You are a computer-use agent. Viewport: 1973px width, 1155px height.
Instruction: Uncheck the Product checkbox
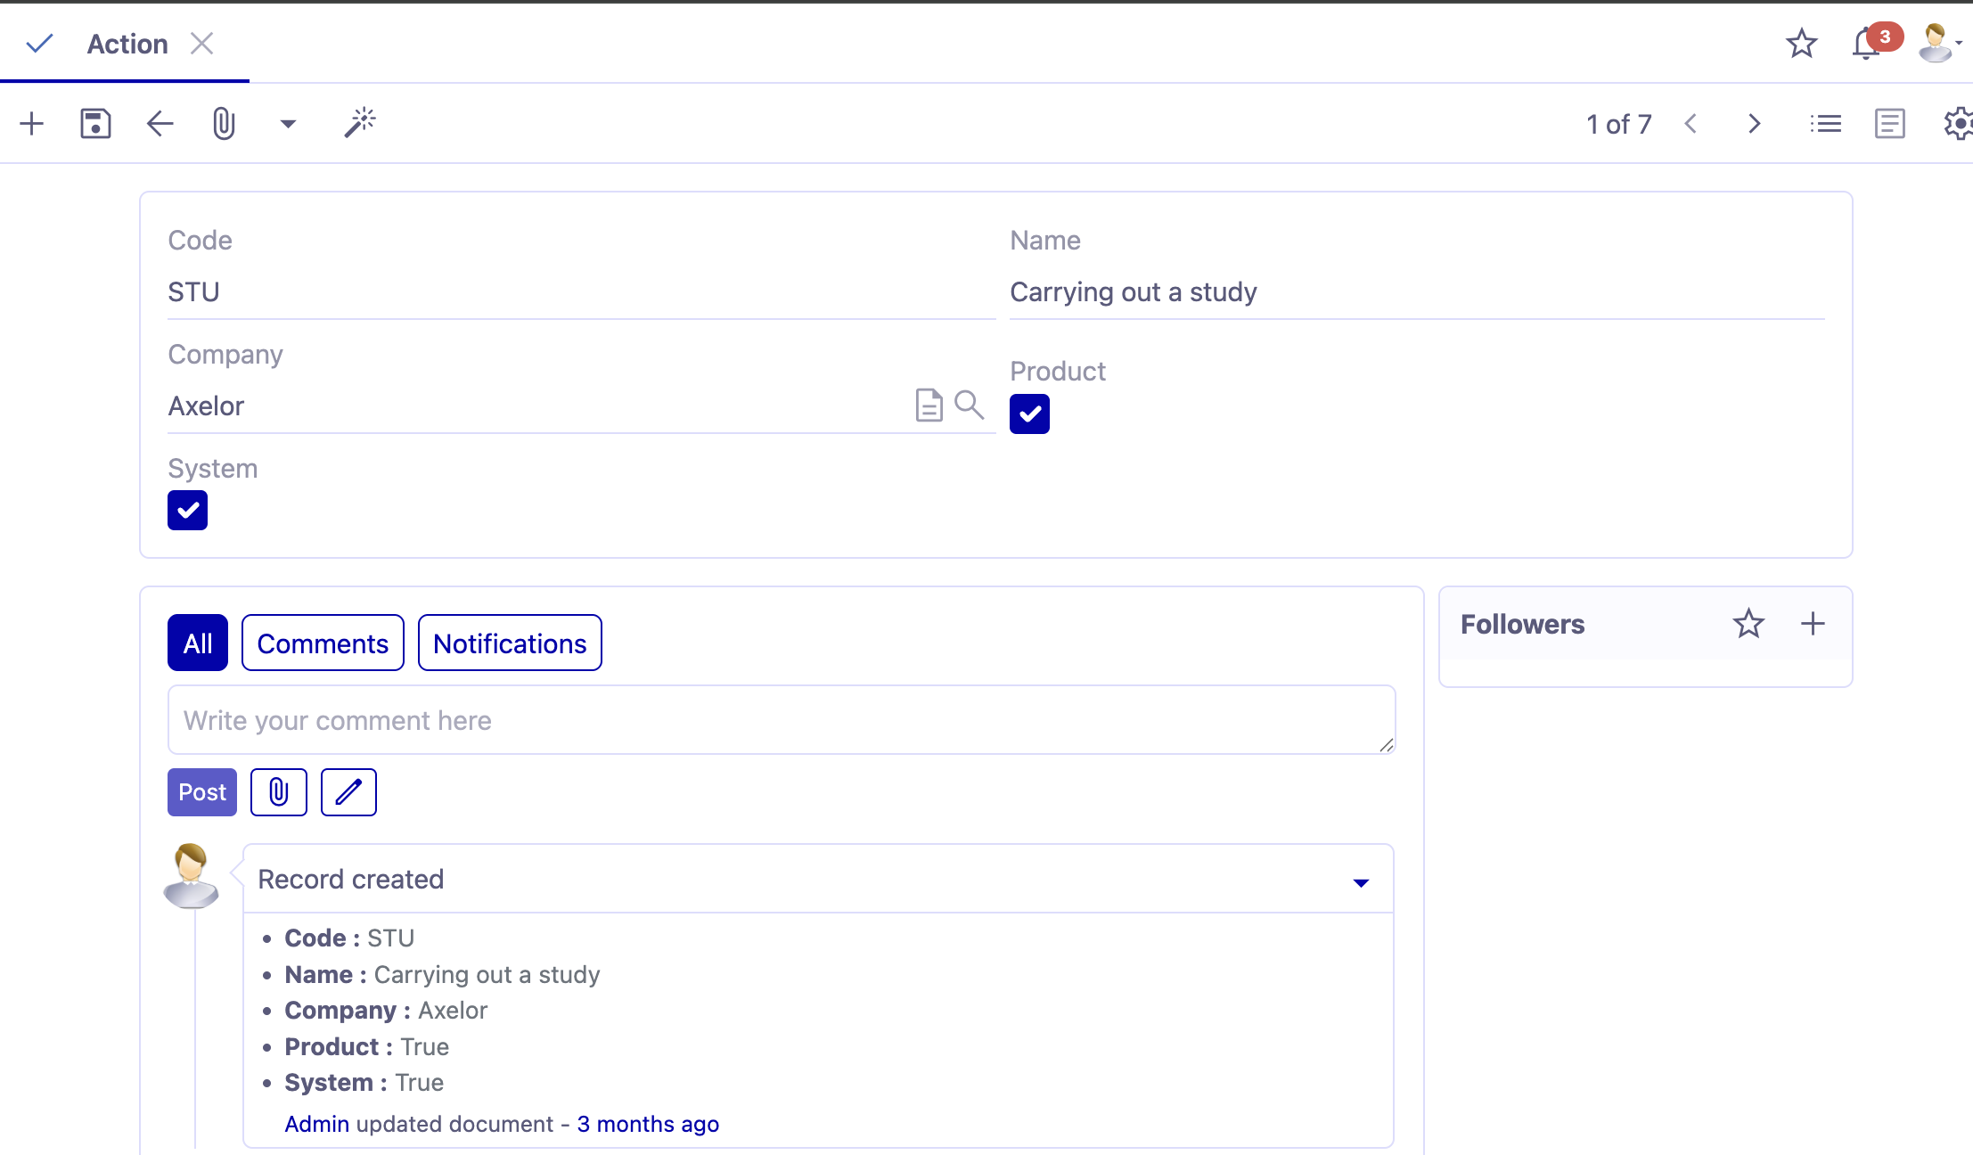pos(1029,414)
